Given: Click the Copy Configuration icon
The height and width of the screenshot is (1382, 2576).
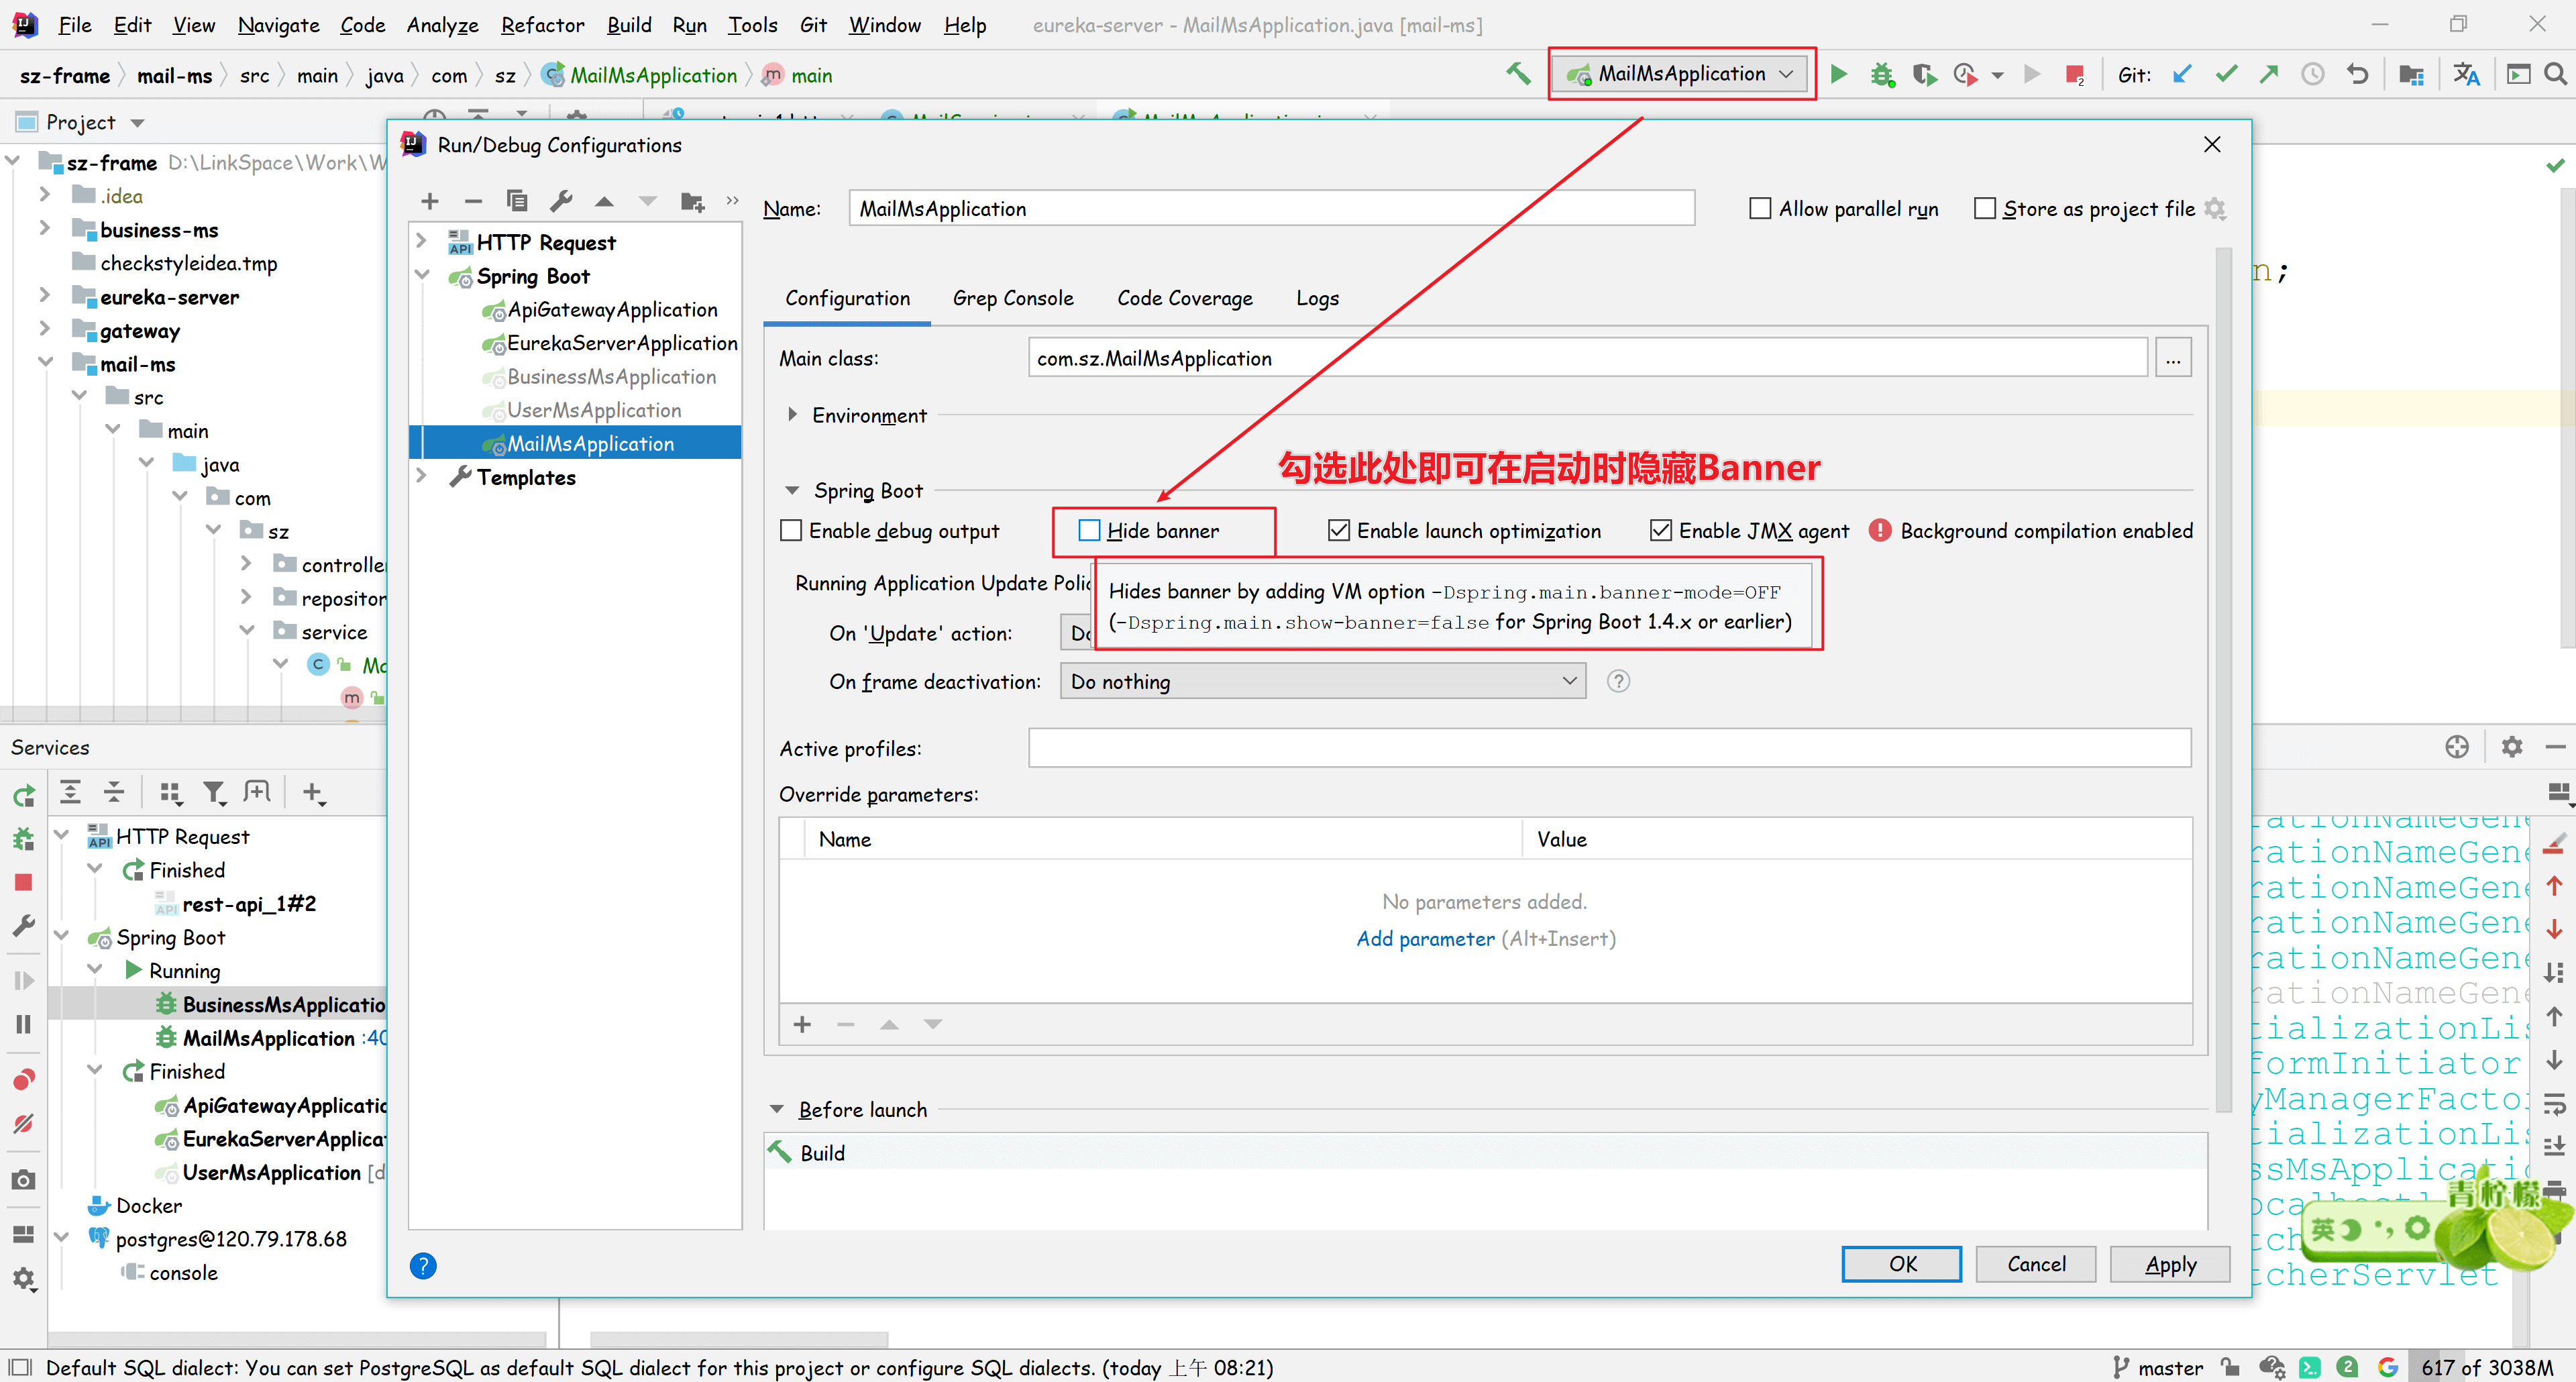Looking at the screenshot, I should point(517,202).
